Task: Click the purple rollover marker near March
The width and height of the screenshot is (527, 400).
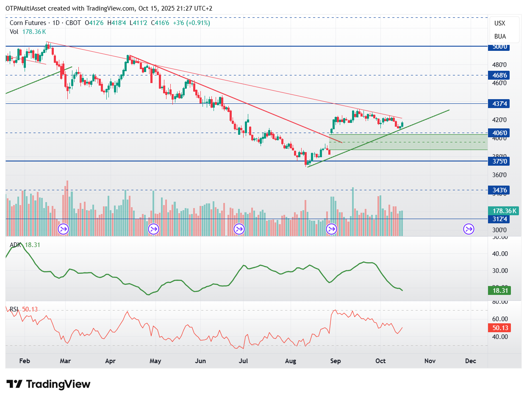Action: pos(63,229)
